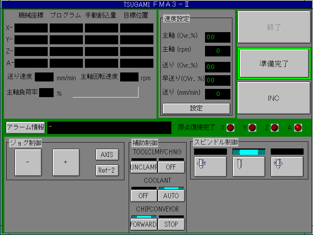Click the Ref-2 button

pyautogui.click(x=107, y=170)
